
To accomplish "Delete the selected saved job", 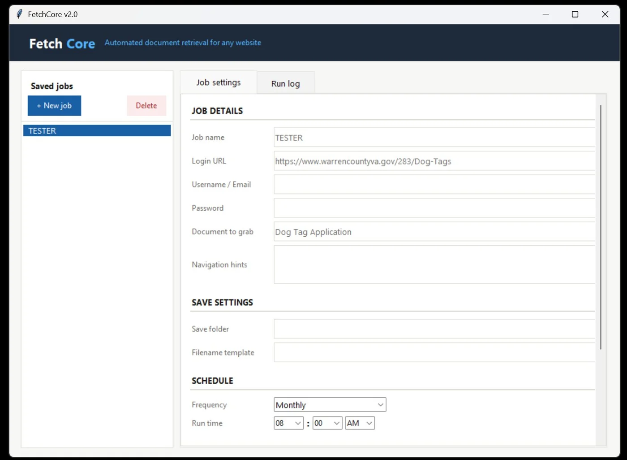I will pyautogui.click(x=146, y=106).
